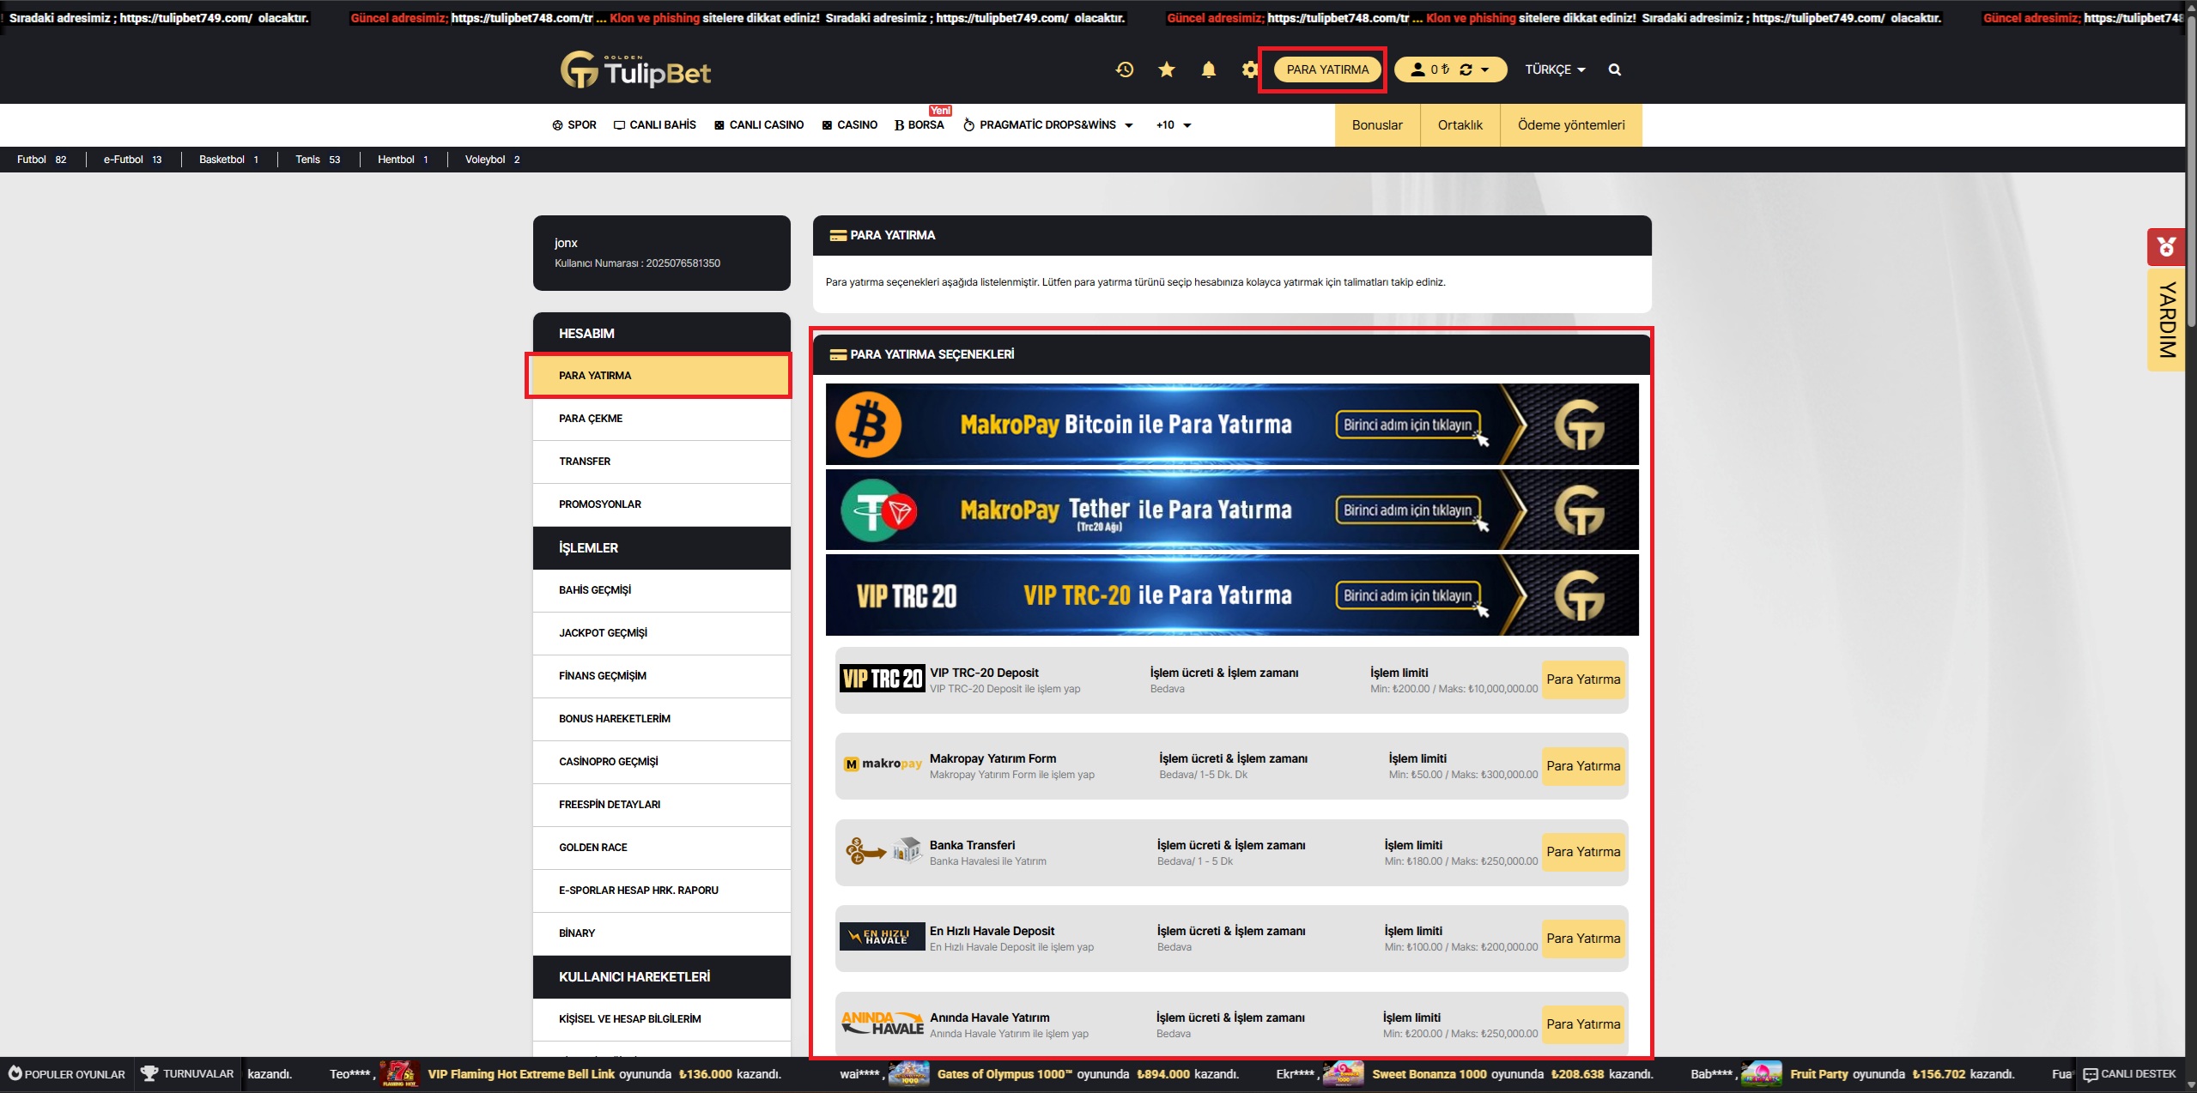Open CASİNOPRO GEÇMİŞİ in sidebar
The width and height of the screenshot is (2197, 1093).
pos(661,762)
